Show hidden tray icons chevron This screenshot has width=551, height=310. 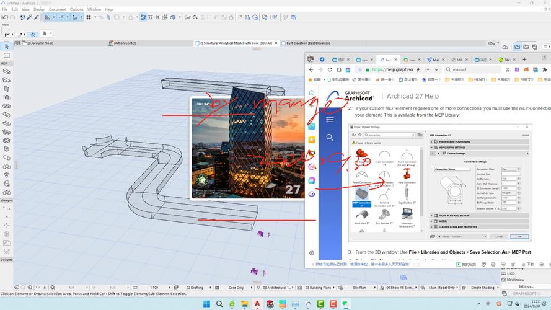pyautogui.click(x=478, y=304)
